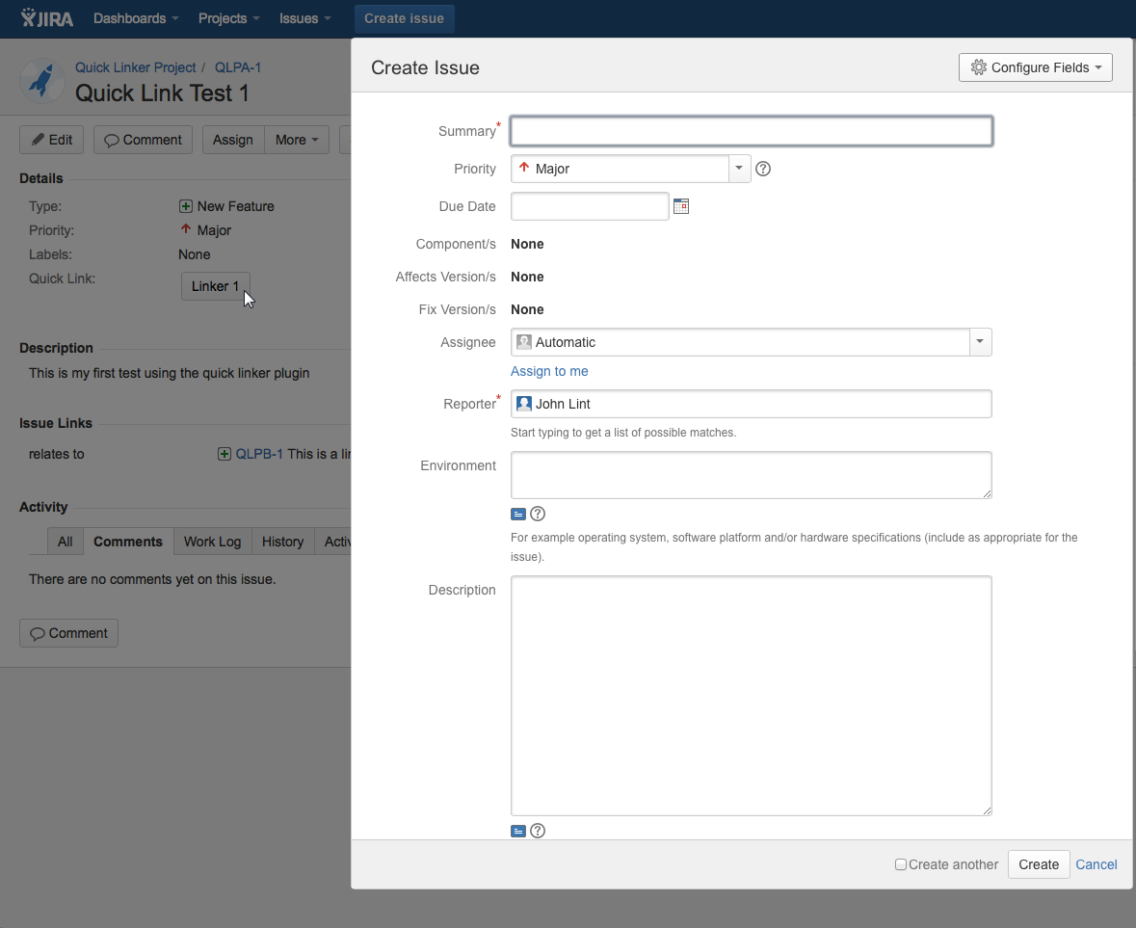This screenshot has height=928, width=1136.
Task: Click the Environment wiki preview icon
Action: (518, 514)
